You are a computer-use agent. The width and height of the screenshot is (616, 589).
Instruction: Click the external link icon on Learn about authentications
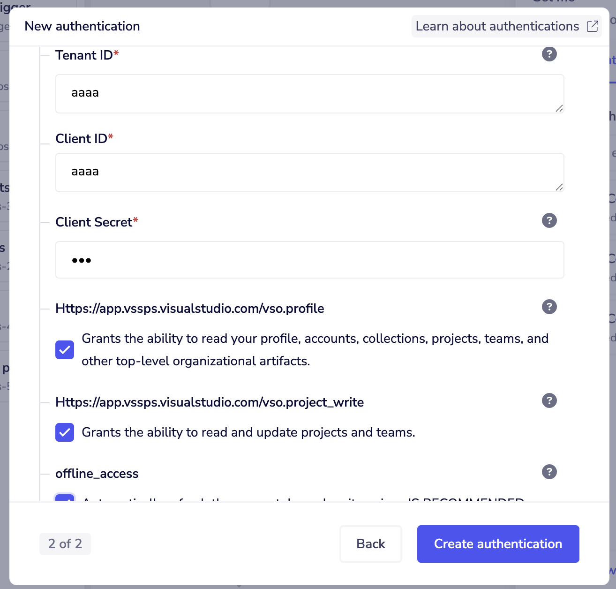[x=593, y=26]
